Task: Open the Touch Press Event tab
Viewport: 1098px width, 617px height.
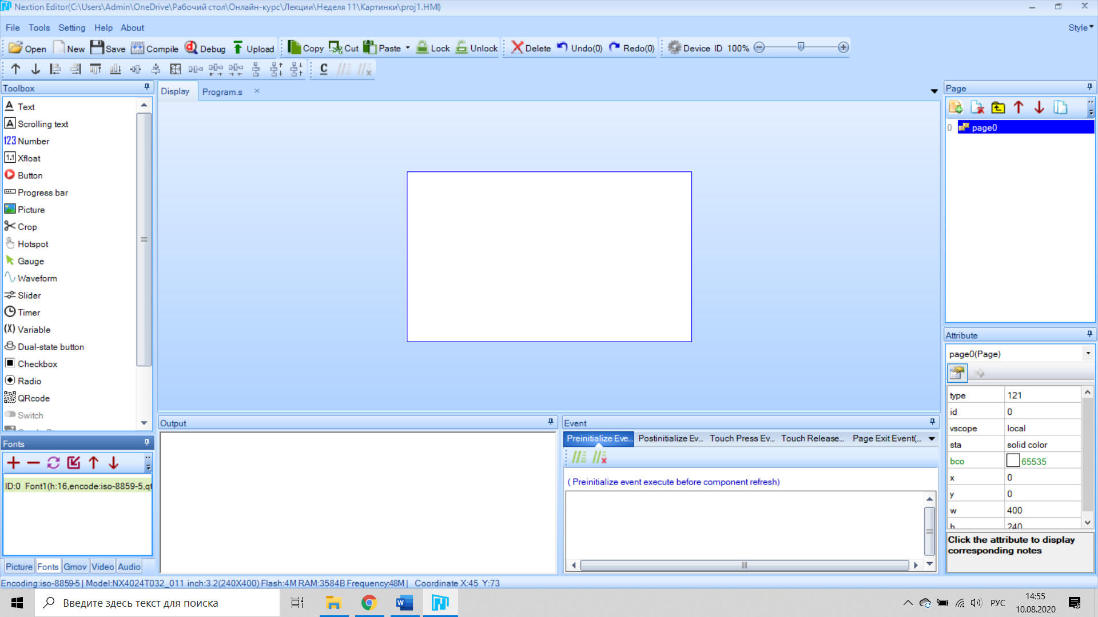Action: pos(742,438)
